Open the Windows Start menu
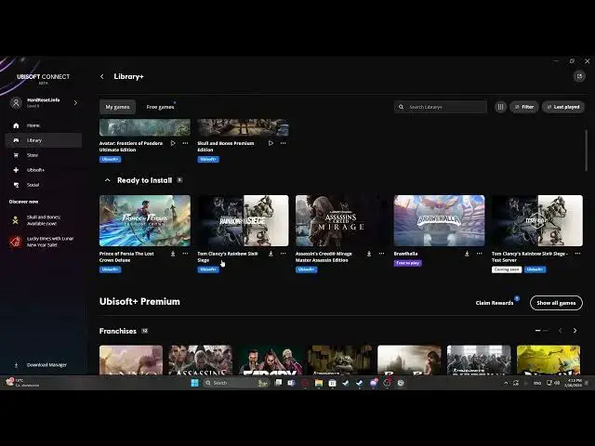The image size is (595, 446). tap(194, 383)
